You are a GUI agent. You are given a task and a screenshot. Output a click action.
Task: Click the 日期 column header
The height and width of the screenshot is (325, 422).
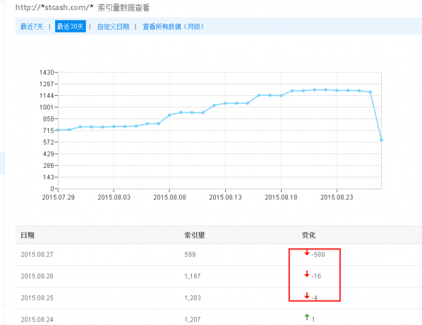[x=27, y=235]
